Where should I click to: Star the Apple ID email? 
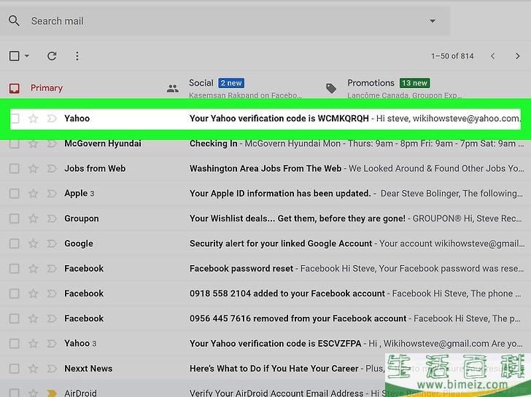coord(33,194)
